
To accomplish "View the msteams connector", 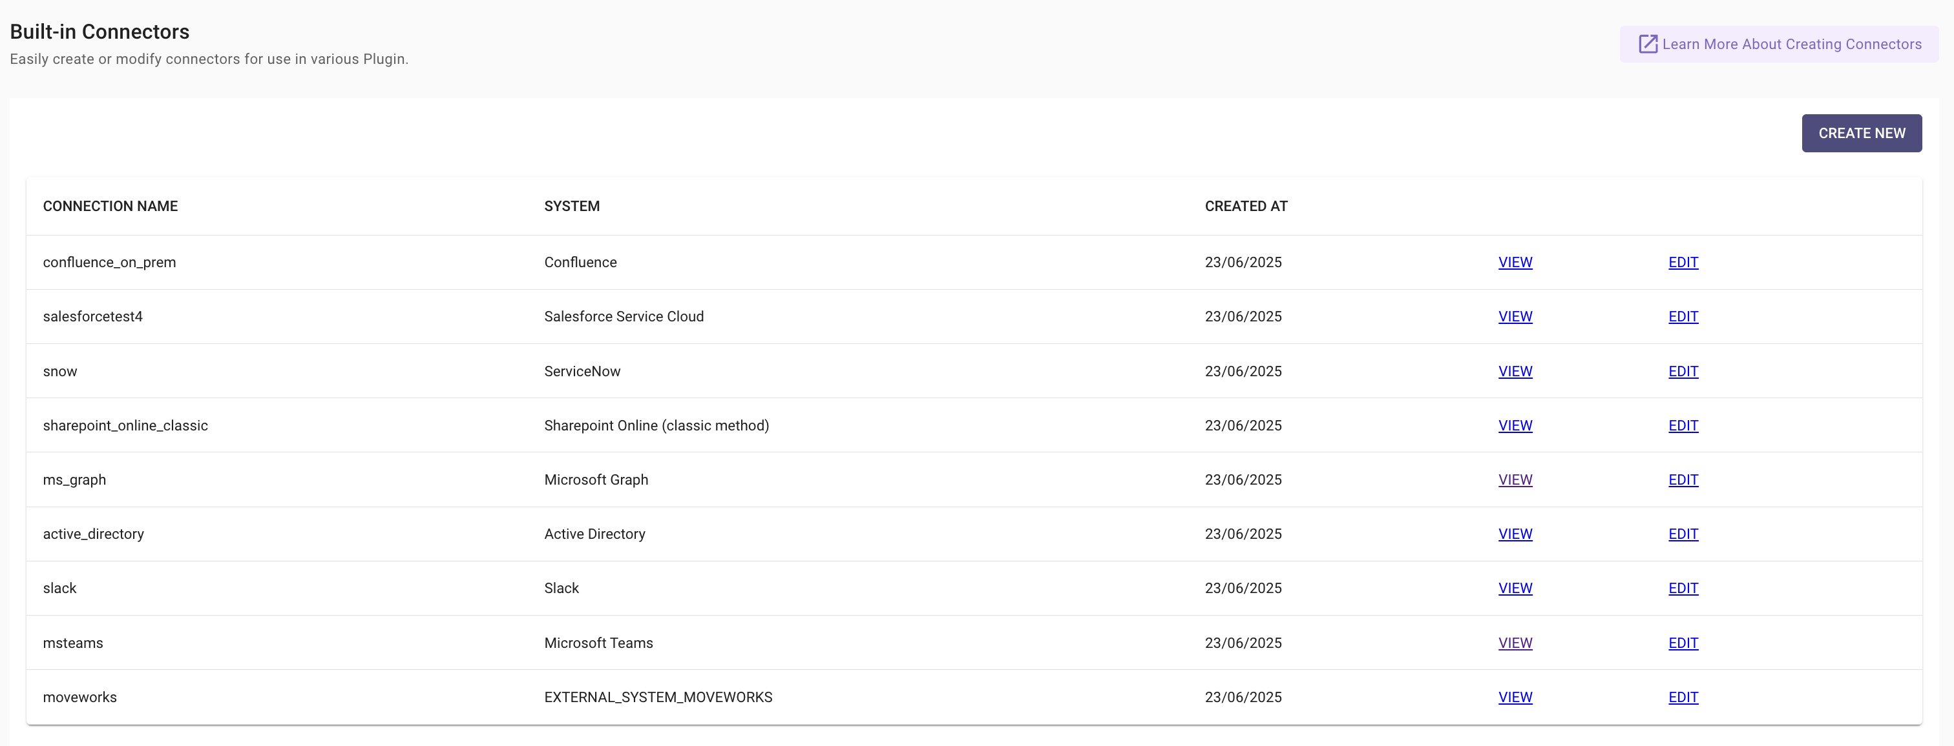I will coord(1515,643).
